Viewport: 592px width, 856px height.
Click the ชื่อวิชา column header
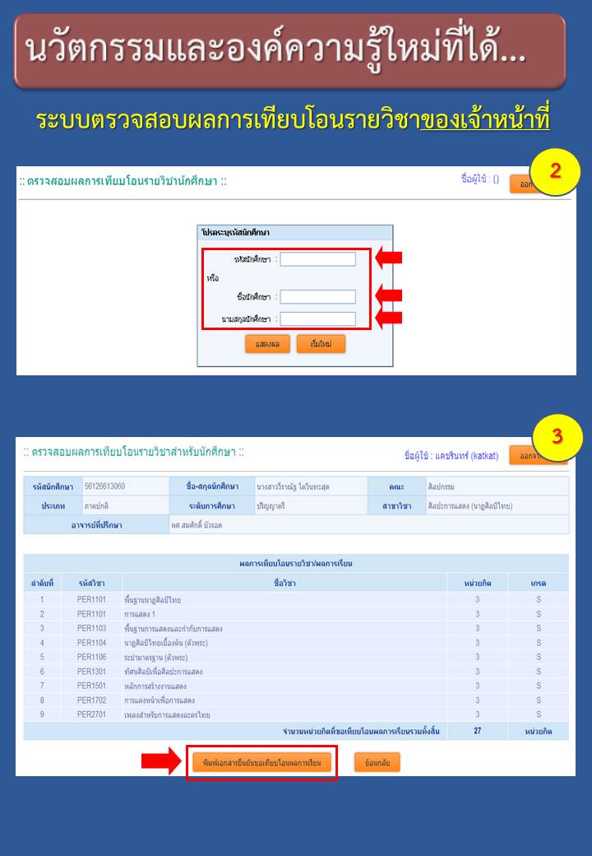pyautogui.click(x=285, y=583)
